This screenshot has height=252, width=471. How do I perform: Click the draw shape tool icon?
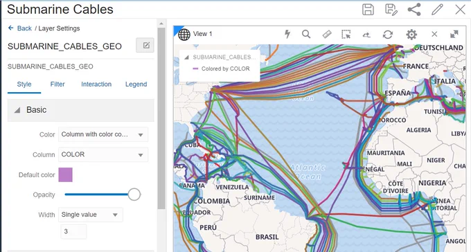(366, 35)
